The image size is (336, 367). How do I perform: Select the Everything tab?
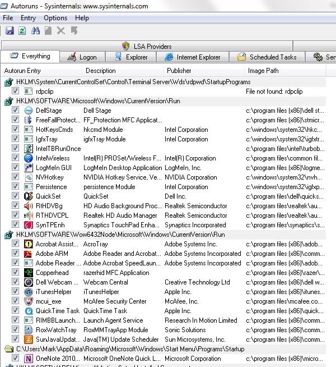click(30, 56)
